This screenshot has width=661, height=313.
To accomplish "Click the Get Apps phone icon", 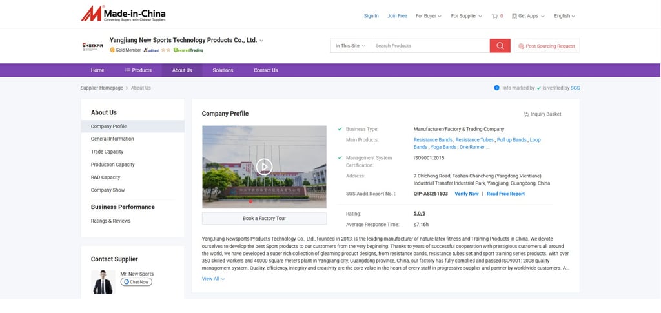I will tap(514, 16).
